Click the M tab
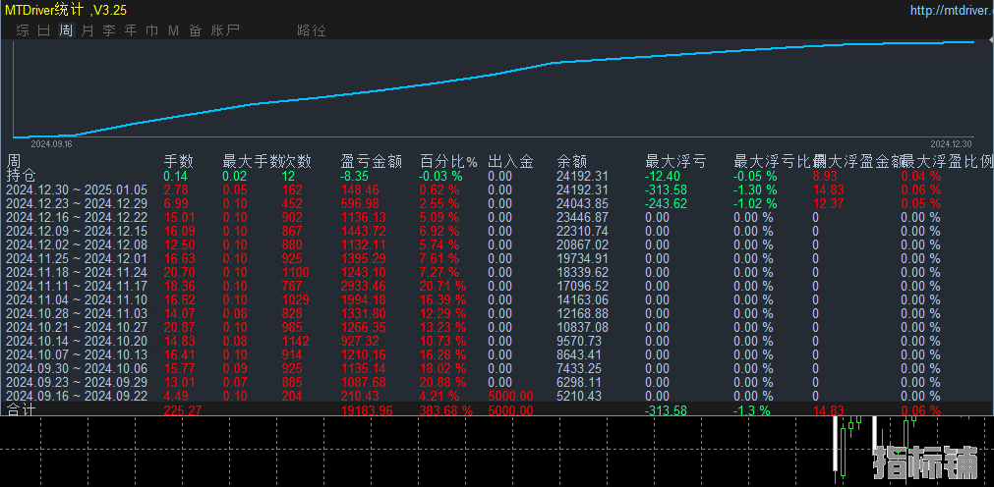Viewport: 994px width, 487px height. point(174,30)
